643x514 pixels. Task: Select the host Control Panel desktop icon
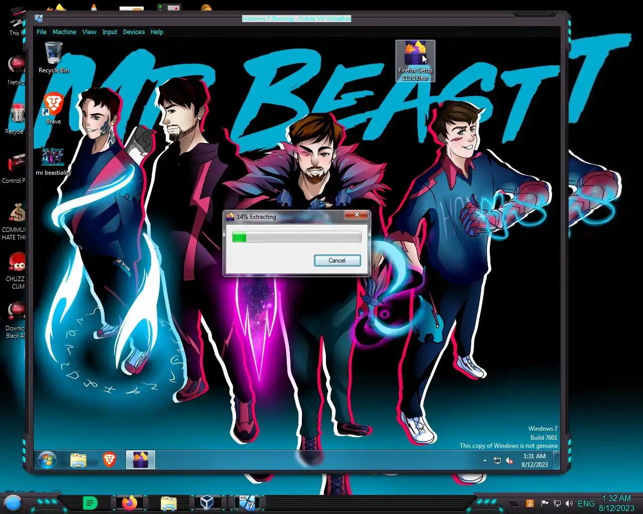coord(14,169)
